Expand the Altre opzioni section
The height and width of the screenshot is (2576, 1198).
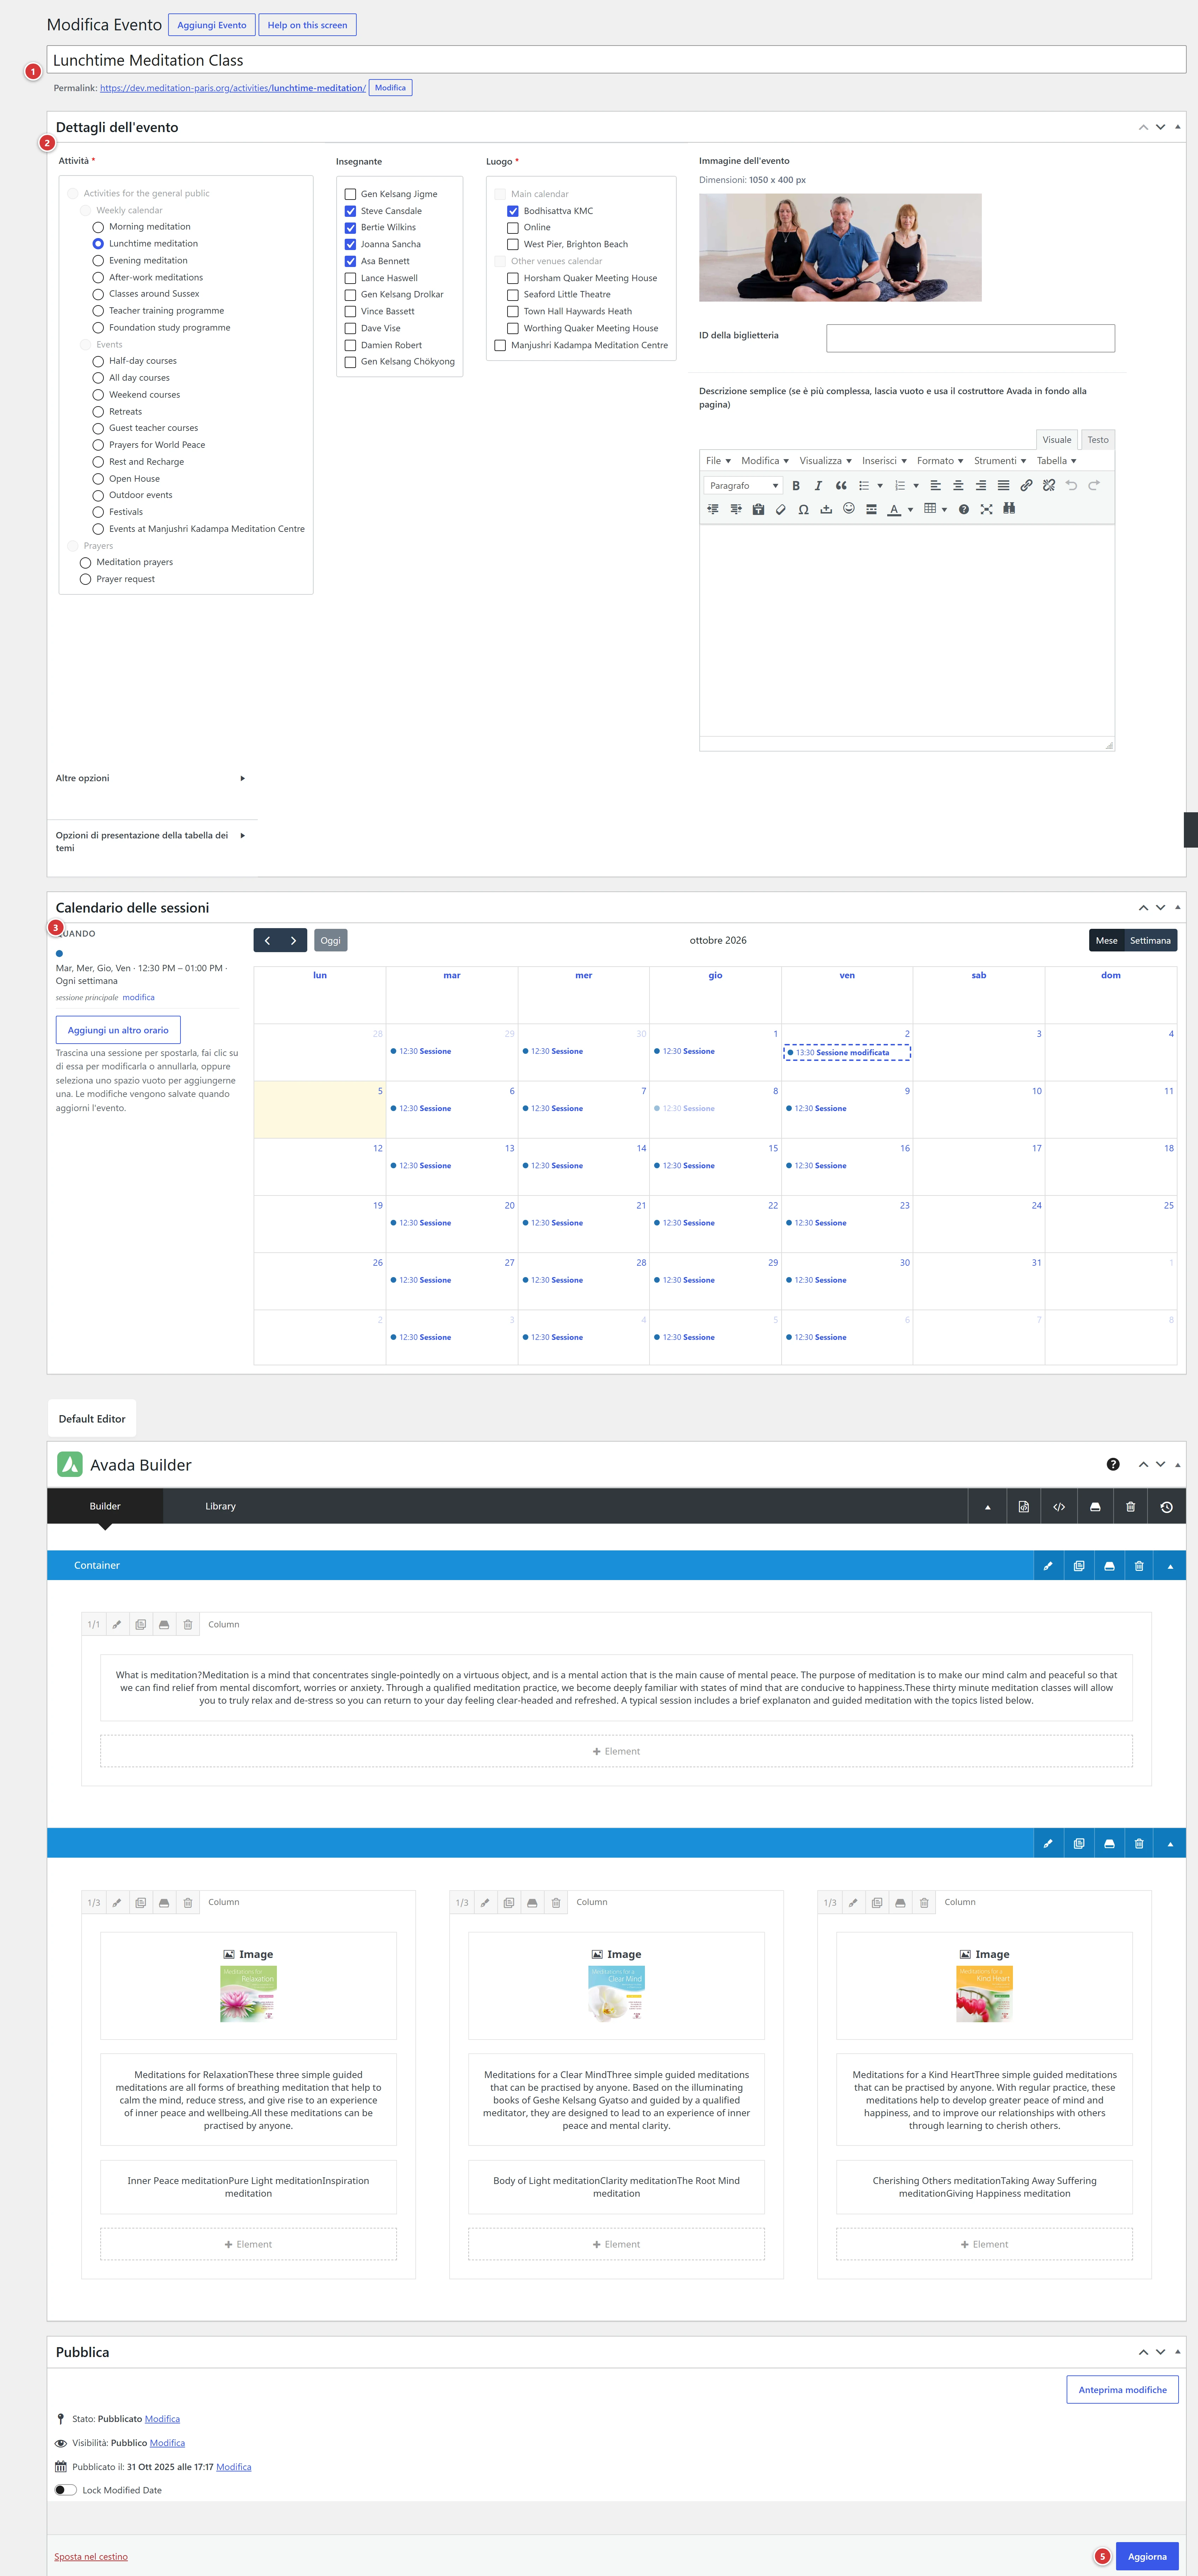tap(151, 778)
